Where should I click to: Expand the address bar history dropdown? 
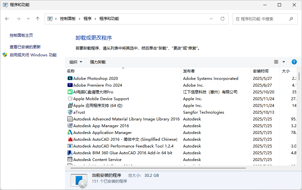pyautogui.click(x=211, y=19)
